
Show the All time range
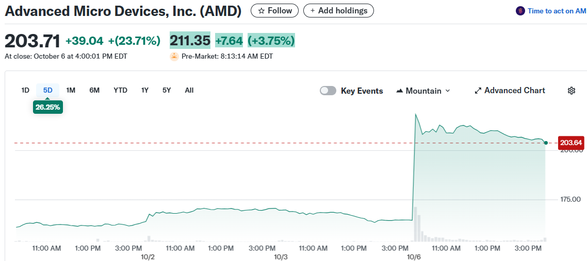(189, 90)
